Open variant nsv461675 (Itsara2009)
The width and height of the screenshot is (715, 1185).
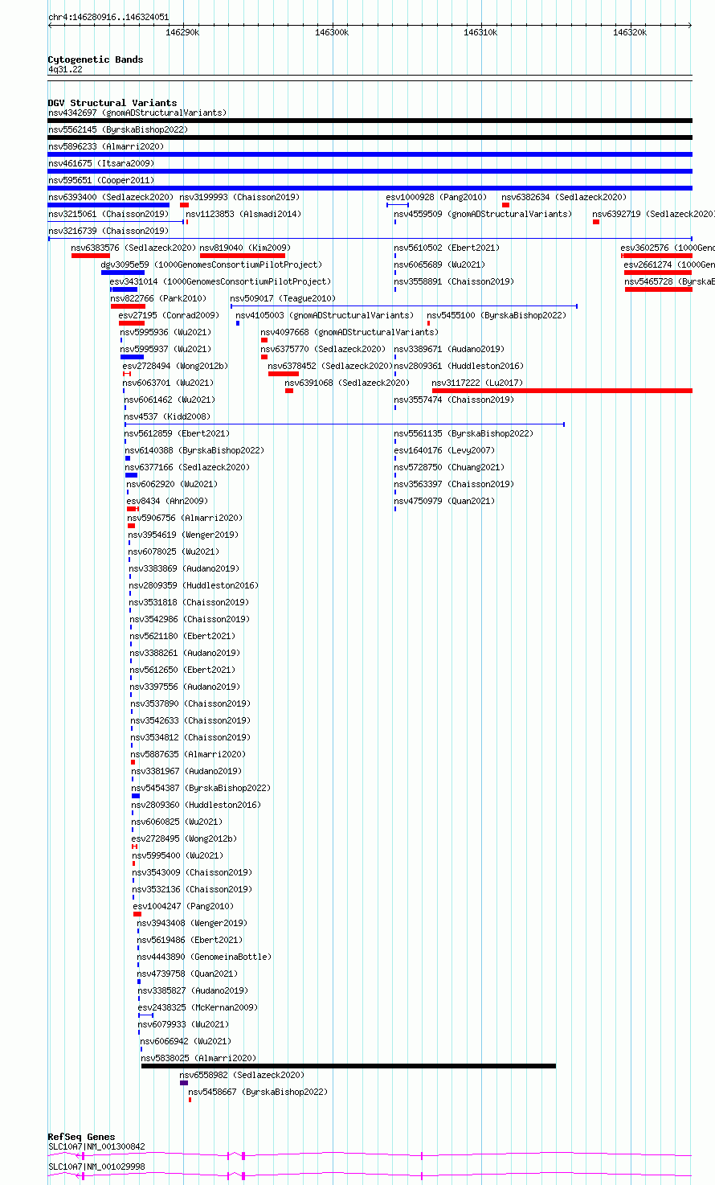click(x=101, y=163)
